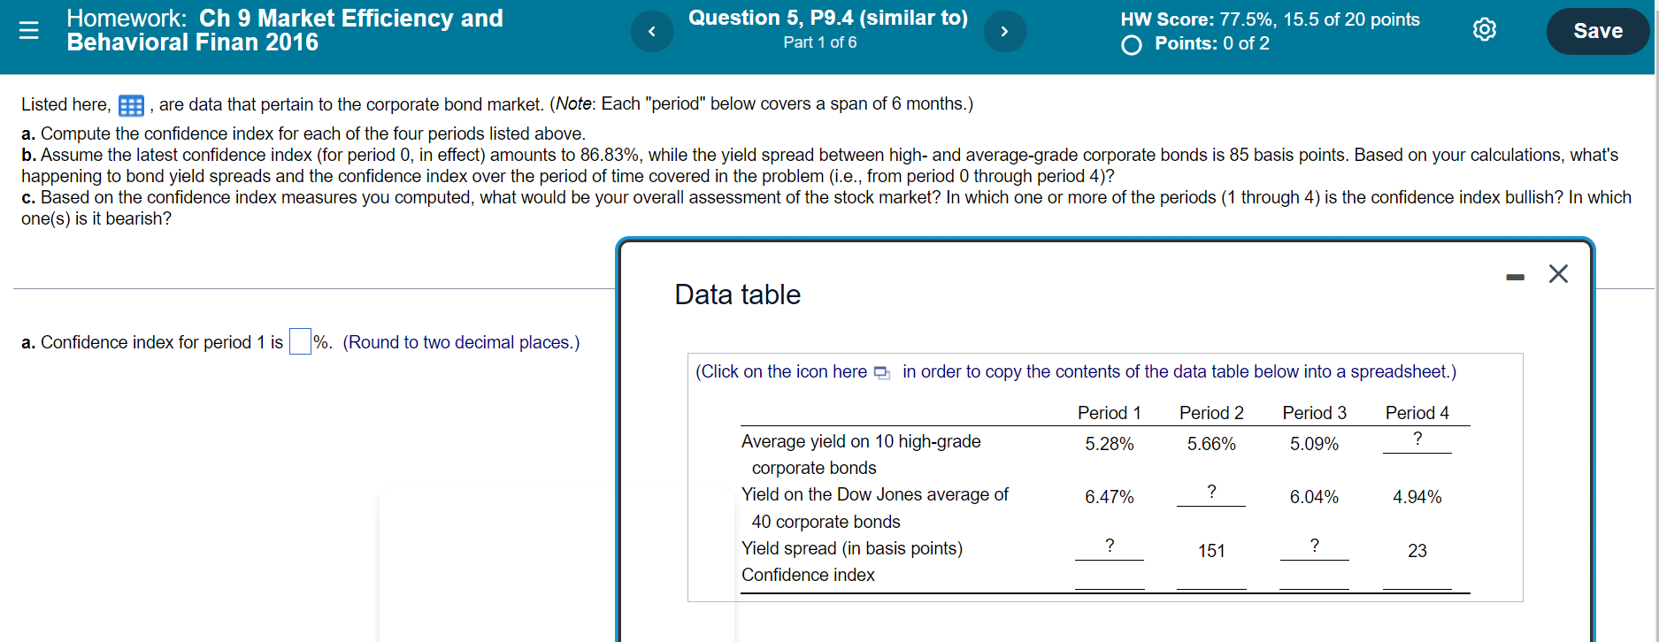Toggle the question score indicator circle
1659x642 pixels.
(x=1131, y=44)
